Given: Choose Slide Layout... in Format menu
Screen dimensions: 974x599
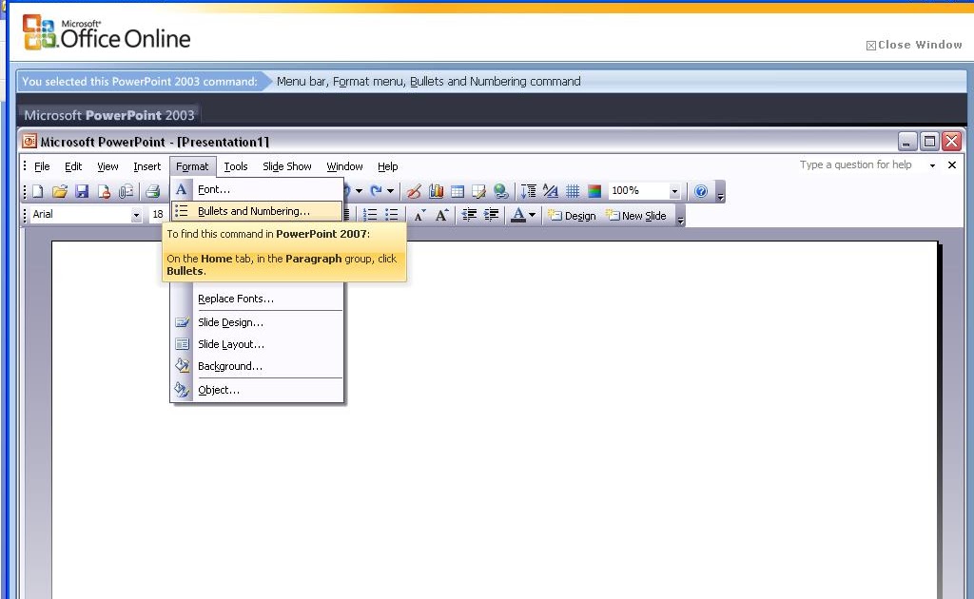Looking at the screenshot, I should tap(257, 344).
